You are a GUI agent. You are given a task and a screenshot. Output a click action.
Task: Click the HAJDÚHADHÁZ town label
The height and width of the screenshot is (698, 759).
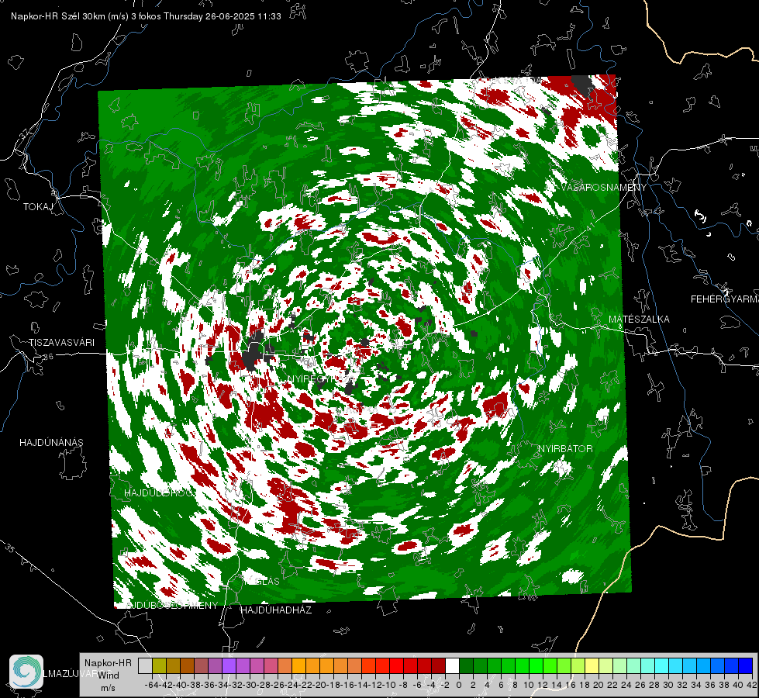276,610
